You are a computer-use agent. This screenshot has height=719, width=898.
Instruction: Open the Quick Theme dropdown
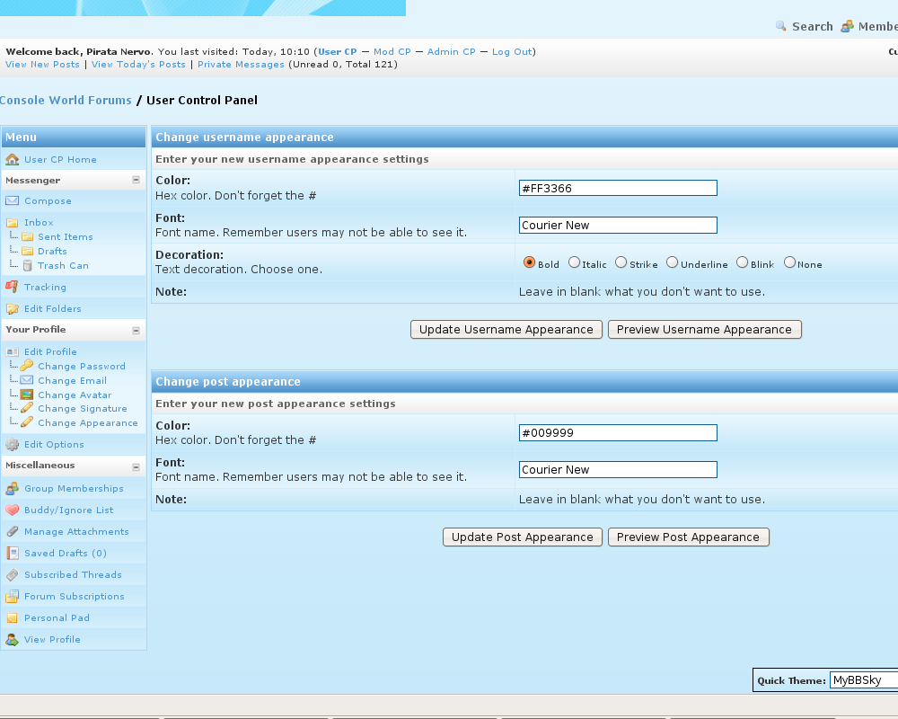tap(863, 680)
